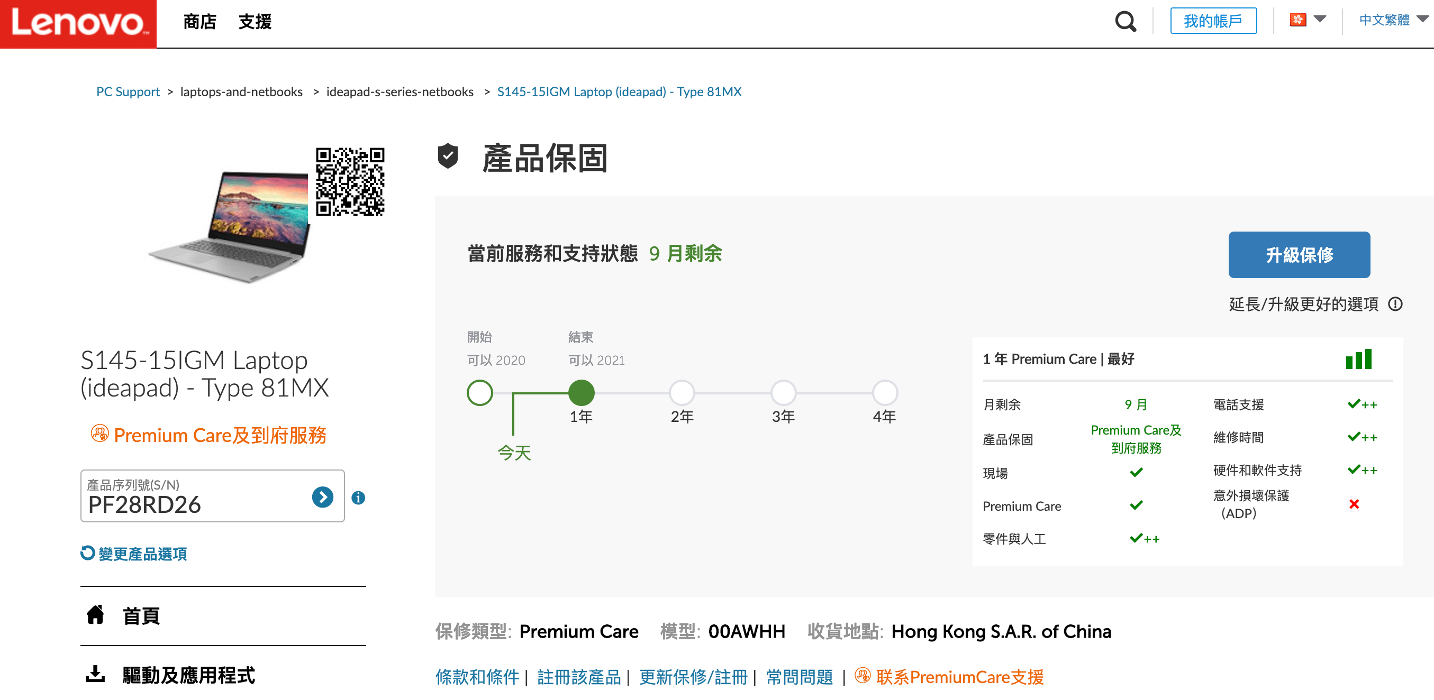Click the product QR code
Viewport: 1434px width, 700px height.
click(x=350, y=181)
